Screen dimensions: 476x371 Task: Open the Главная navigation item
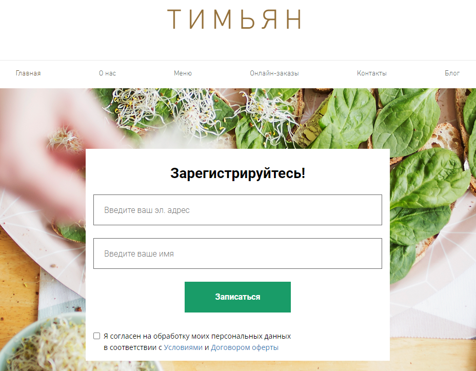[x=28, y=73]
